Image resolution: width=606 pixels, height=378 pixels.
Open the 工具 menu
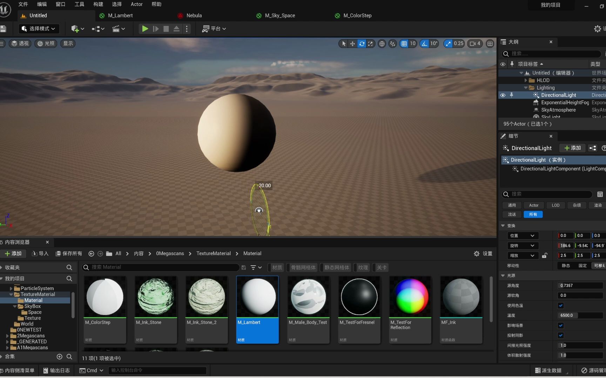click(x=79, y=4)
